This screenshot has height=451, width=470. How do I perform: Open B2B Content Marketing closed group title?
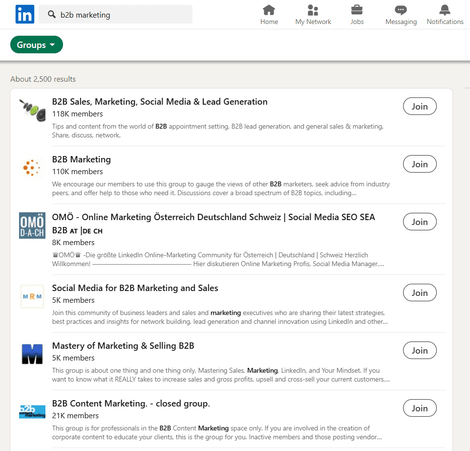click(x=131, y=404)
